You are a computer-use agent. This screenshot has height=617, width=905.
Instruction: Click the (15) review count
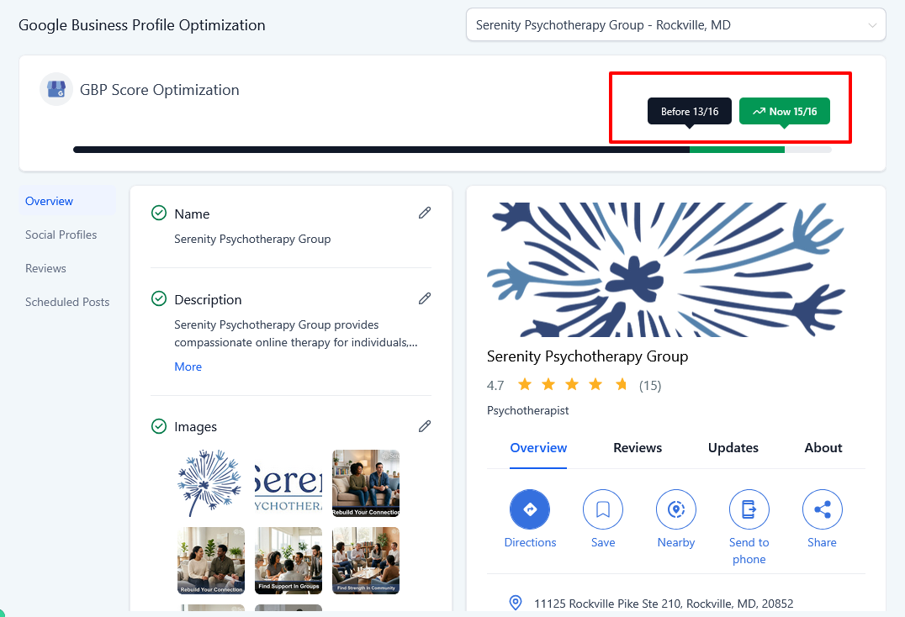(650, 385)
